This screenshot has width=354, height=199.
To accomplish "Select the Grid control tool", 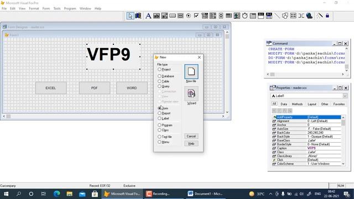I will [x=228, y=16].
